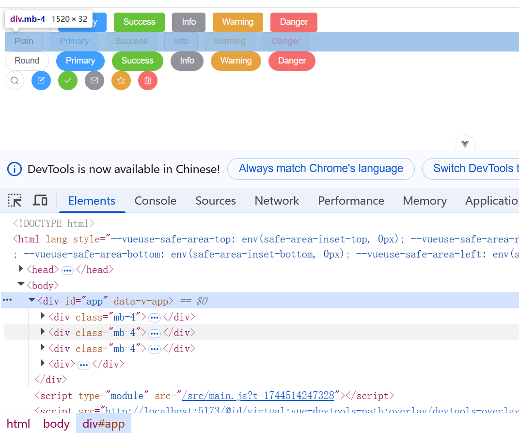Open the Sources tab
This screenshot has width=519, height=433.
[x=216, y=201]
